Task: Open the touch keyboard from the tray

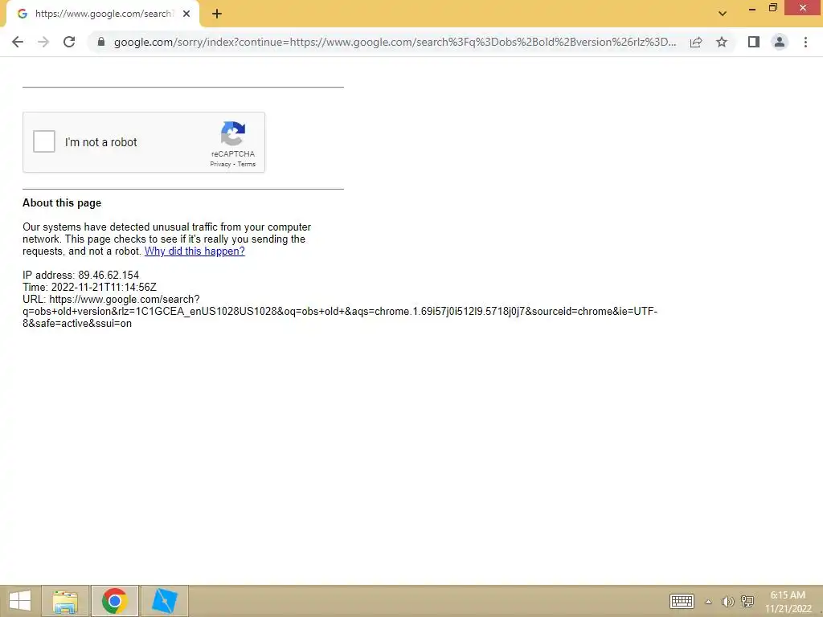Action: pos(682,601)
